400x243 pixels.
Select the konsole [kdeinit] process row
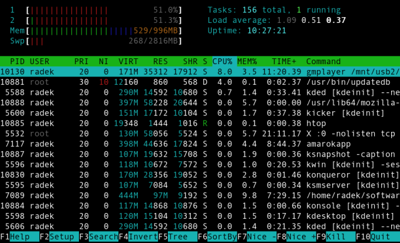(x=200, y=206)
